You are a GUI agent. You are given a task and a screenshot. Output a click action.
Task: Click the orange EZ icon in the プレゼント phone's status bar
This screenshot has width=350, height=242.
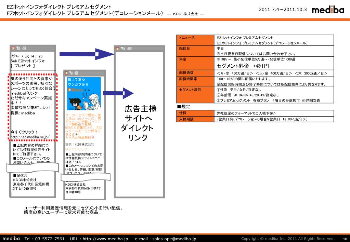pyautogui.click(x=13, y=48)
